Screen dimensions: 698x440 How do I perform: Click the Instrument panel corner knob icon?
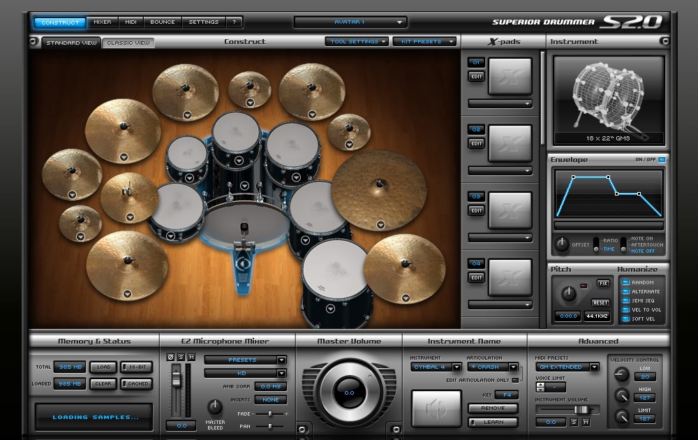[x=664, y=41]
